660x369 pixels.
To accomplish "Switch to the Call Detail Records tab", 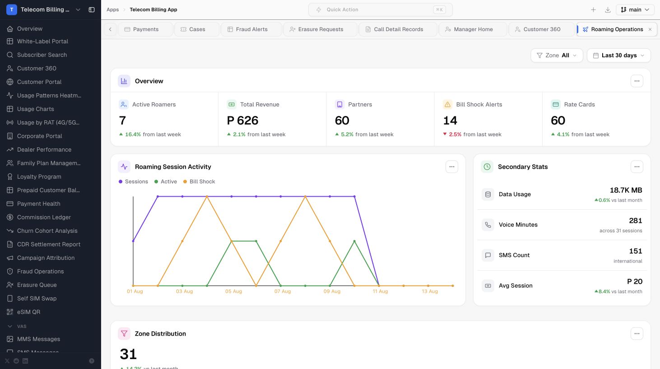I will [x=398, y=29].
